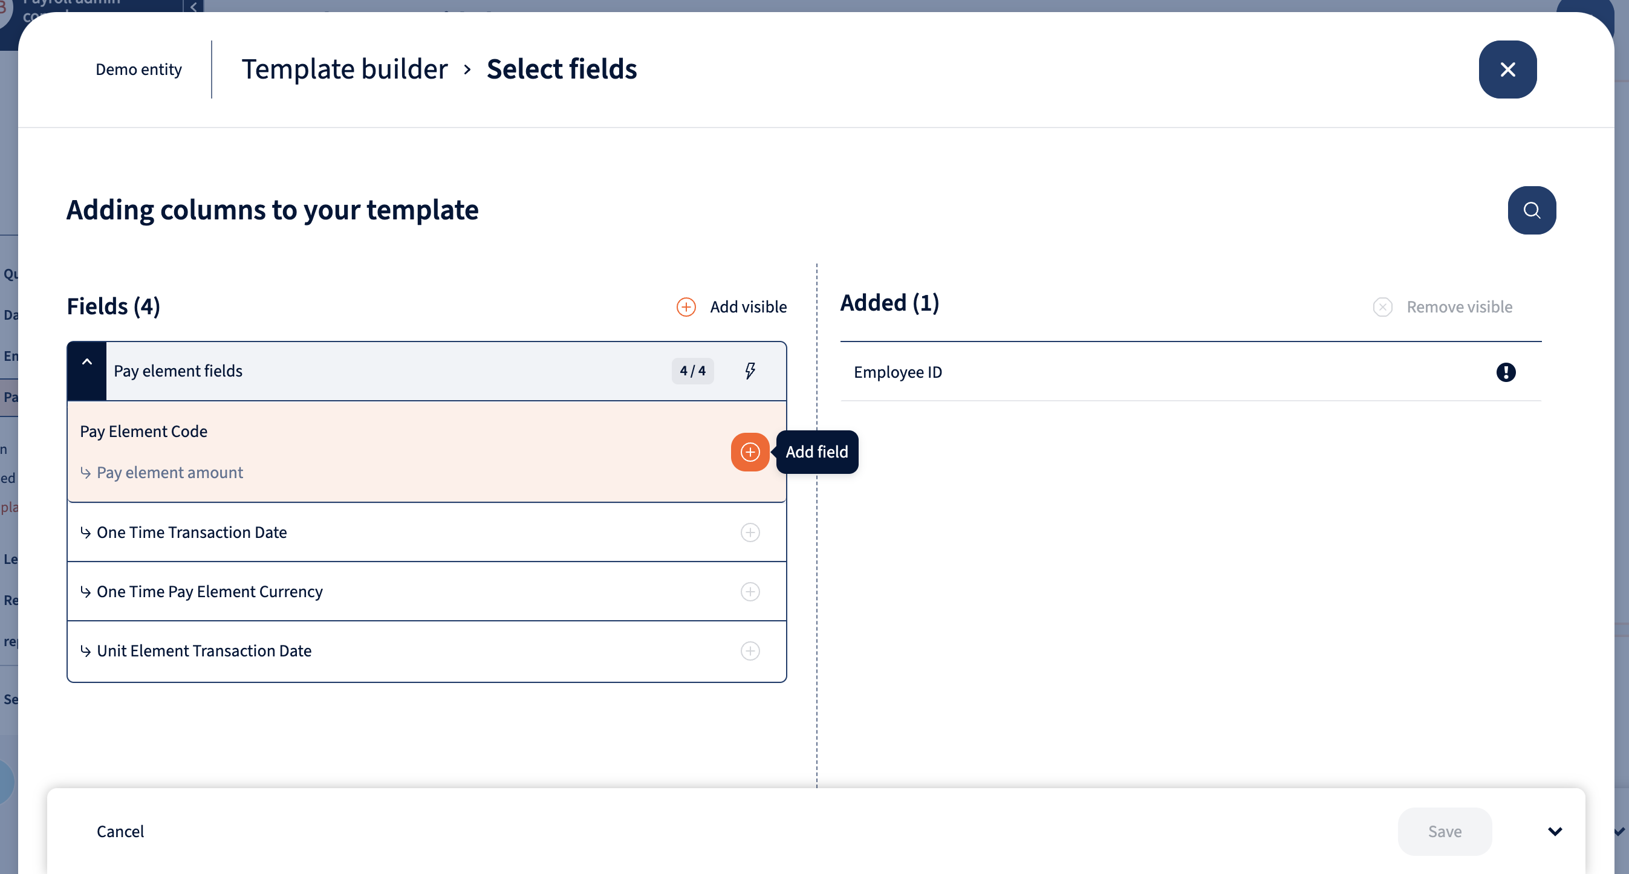Click the 4/4 counter badge
This screenshot has width=1629, height=874.
(x=692, y=371)
